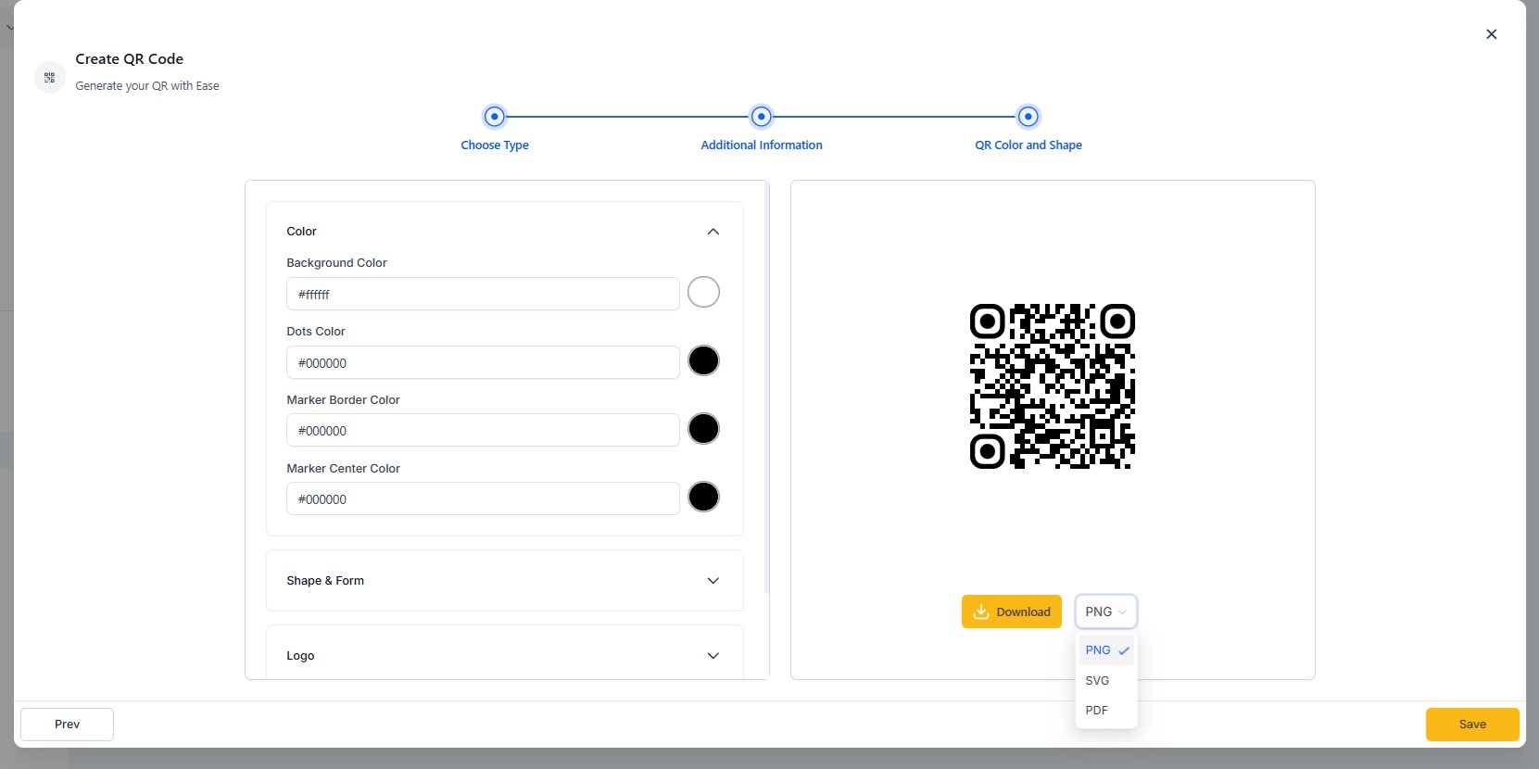1539x769 pixels.
Task: Expand the Shape & Form section
Action: (x=713, y=581)
